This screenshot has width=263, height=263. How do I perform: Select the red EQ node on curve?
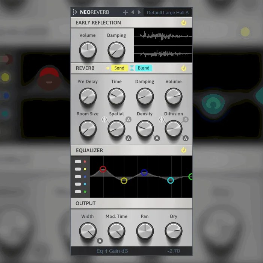click(x=103, y=169)
